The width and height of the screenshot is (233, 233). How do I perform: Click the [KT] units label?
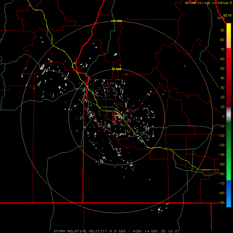pos(221,18)
